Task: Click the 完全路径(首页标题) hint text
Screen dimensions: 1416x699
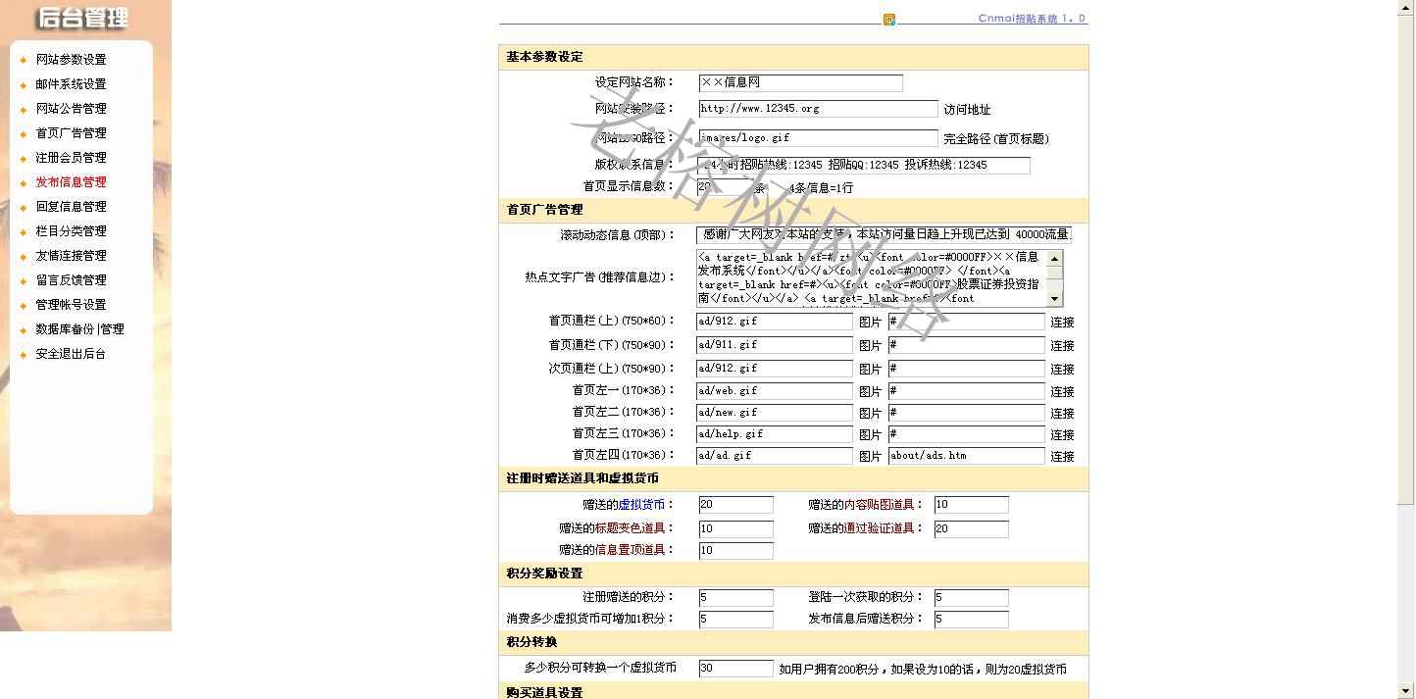Action: point(996,139)
